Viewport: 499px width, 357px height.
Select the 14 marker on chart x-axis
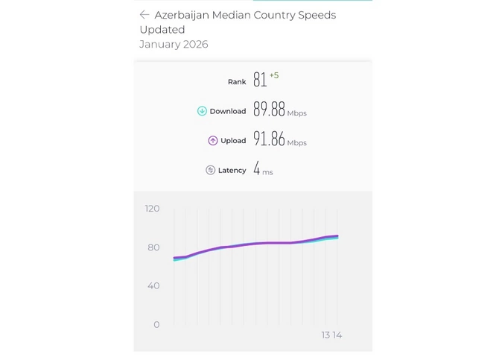337,335
